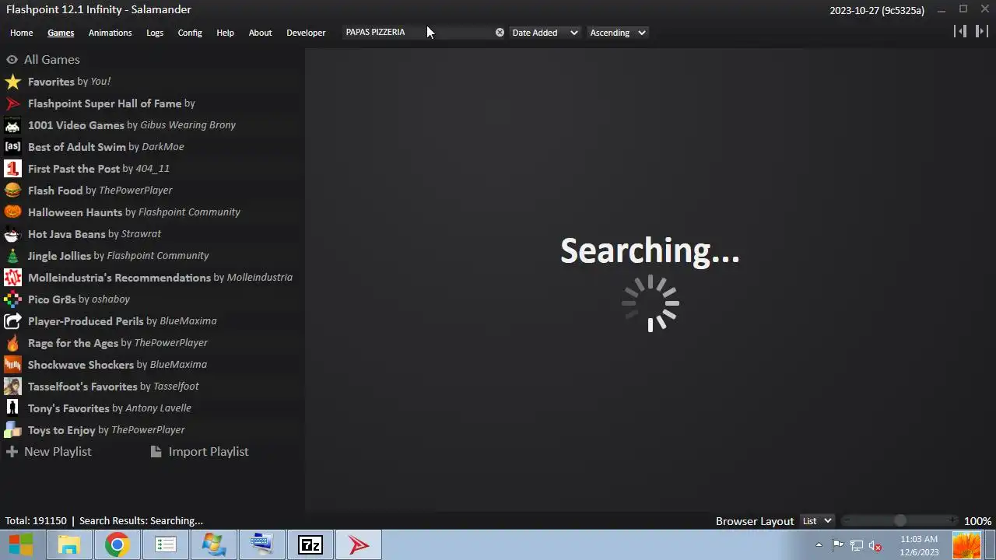Open the Developer tab
The height and width of the screenshot is (560, 996).
pyautogui.click(x=306, y=33)
